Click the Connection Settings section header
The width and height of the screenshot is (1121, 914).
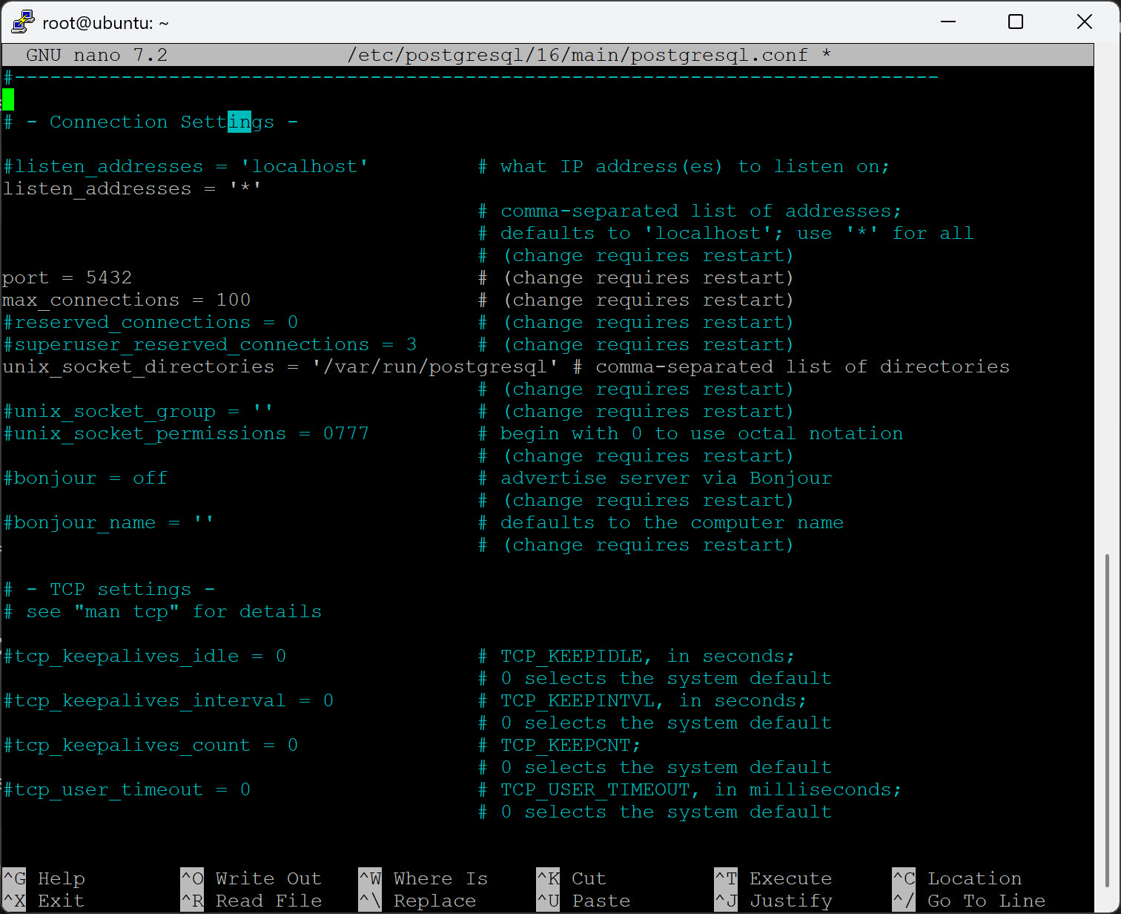[x=151, y=121]
